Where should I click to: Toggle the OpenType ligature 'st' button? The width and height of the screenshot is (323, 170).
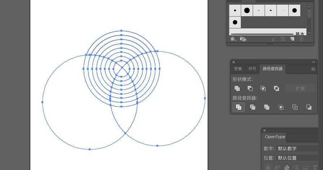pyautogui.click(x=287, y=167)
